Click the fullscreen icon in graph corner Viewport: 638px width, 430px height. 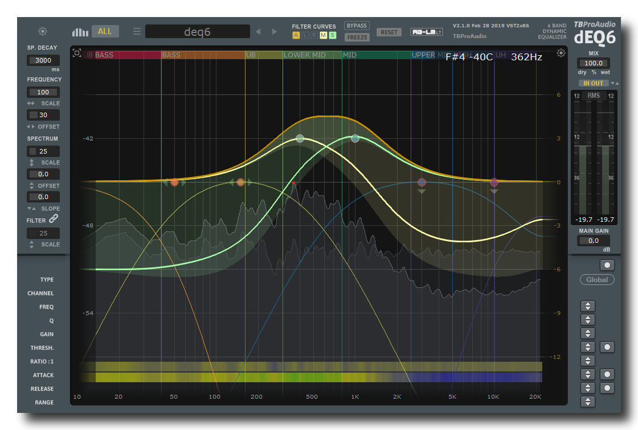77,53
